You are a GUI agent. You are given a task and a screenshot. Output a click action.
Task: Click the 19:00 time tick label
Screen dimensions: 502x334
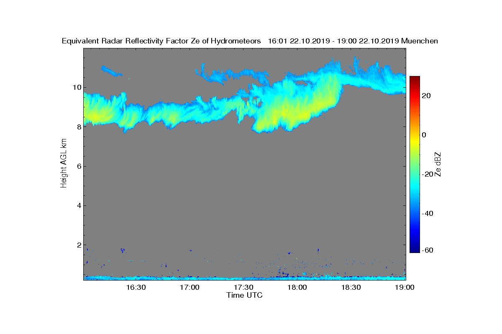(x=405, y=288)
